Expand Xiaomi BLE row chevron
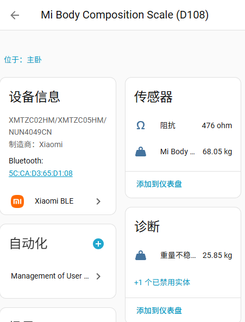 [x=98, y=201]
